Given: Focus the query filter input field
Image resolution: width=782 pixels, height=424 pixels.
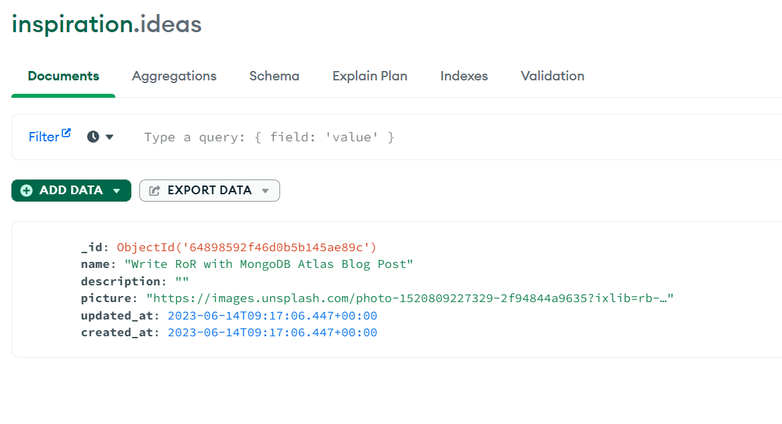Looking at the screenshot, I should pyautogui.click(x=402, y=137).
